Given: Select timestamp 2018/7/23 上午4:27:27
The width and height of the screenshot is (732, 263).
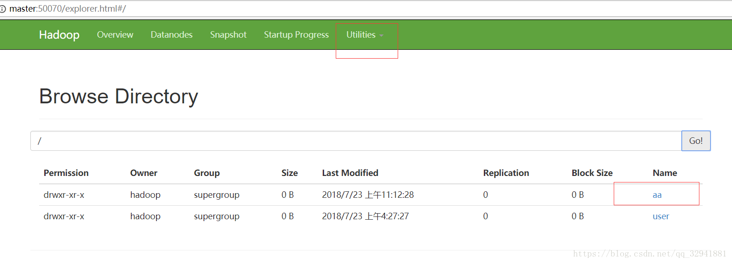Looking at the screenshot, I should pos(366,216).
